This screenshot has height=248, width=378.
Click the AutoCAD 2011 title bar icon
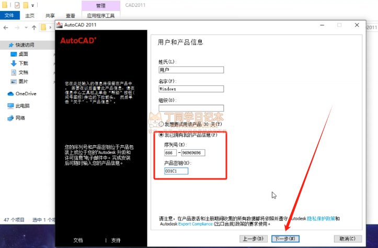pyautogui.click(x=59, y=25)
